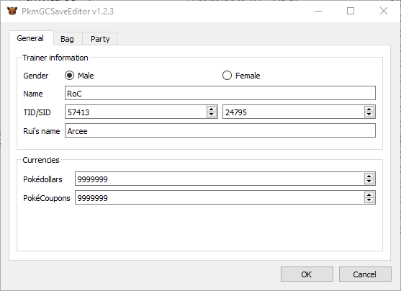Increase Pokédollars with the up arrow
The height and width of the screenshot is (291, 401).
pos(369,176)
